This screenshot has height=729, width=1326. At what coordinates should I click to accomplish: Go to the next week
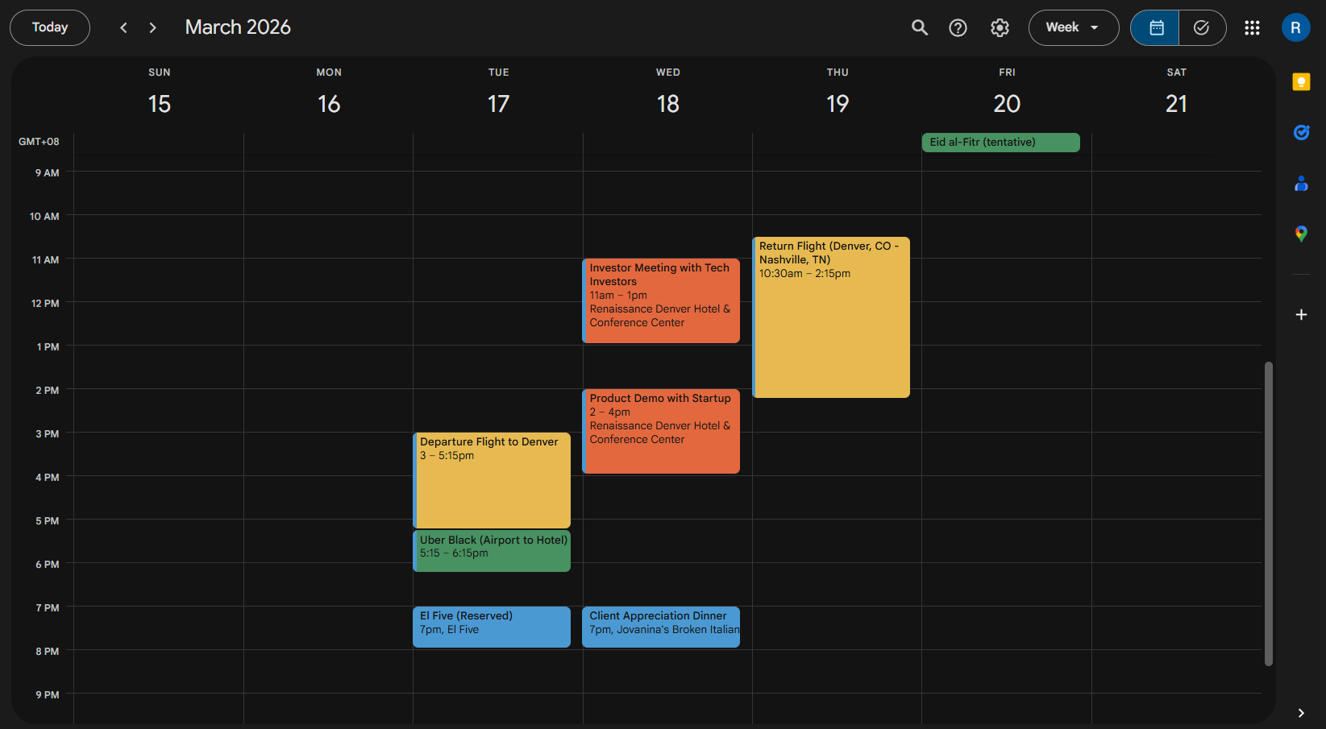point(152,27)
